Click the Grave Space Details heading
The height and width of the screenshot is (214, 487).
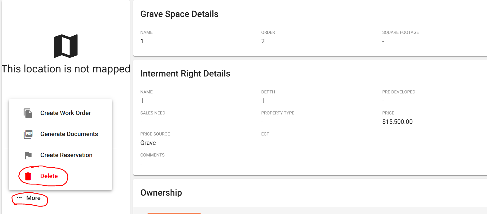[179, 14]
